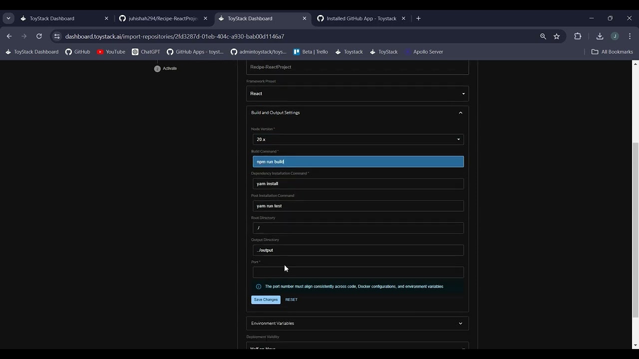Close the active ToyStack Dashboard tab
The height and width of the screenshot is (359, 639).
305,18
